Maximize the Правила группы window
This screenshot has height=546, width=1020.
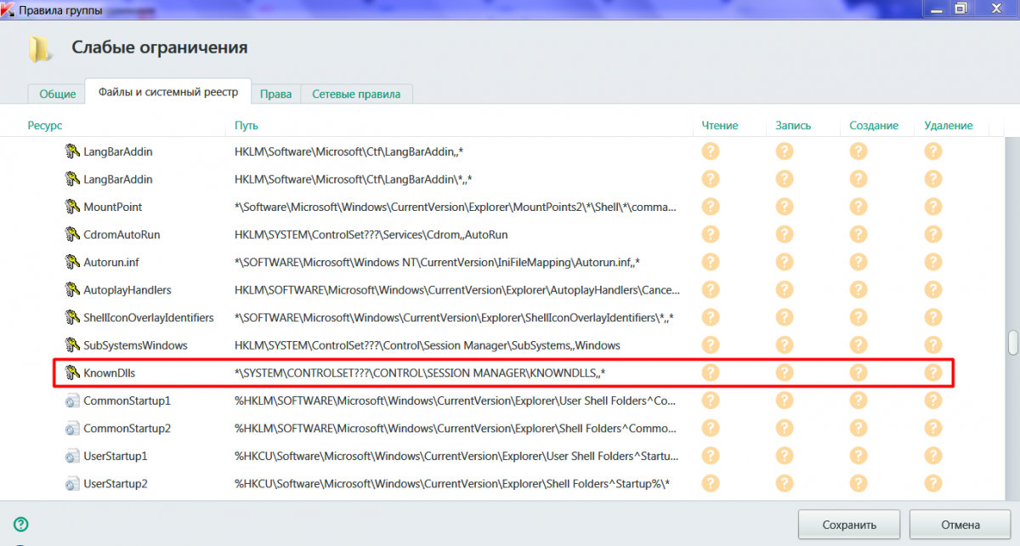click(x=960, y=8)
